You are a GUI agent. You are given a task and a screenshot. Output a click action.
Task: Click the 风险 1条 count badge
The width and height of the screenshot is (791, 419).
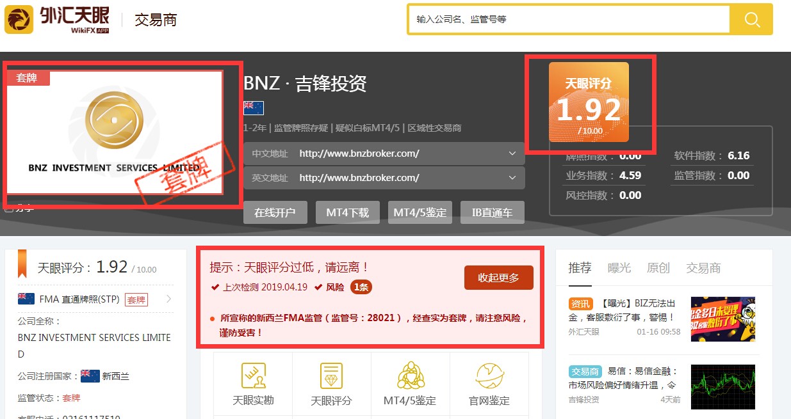point(361,287)
